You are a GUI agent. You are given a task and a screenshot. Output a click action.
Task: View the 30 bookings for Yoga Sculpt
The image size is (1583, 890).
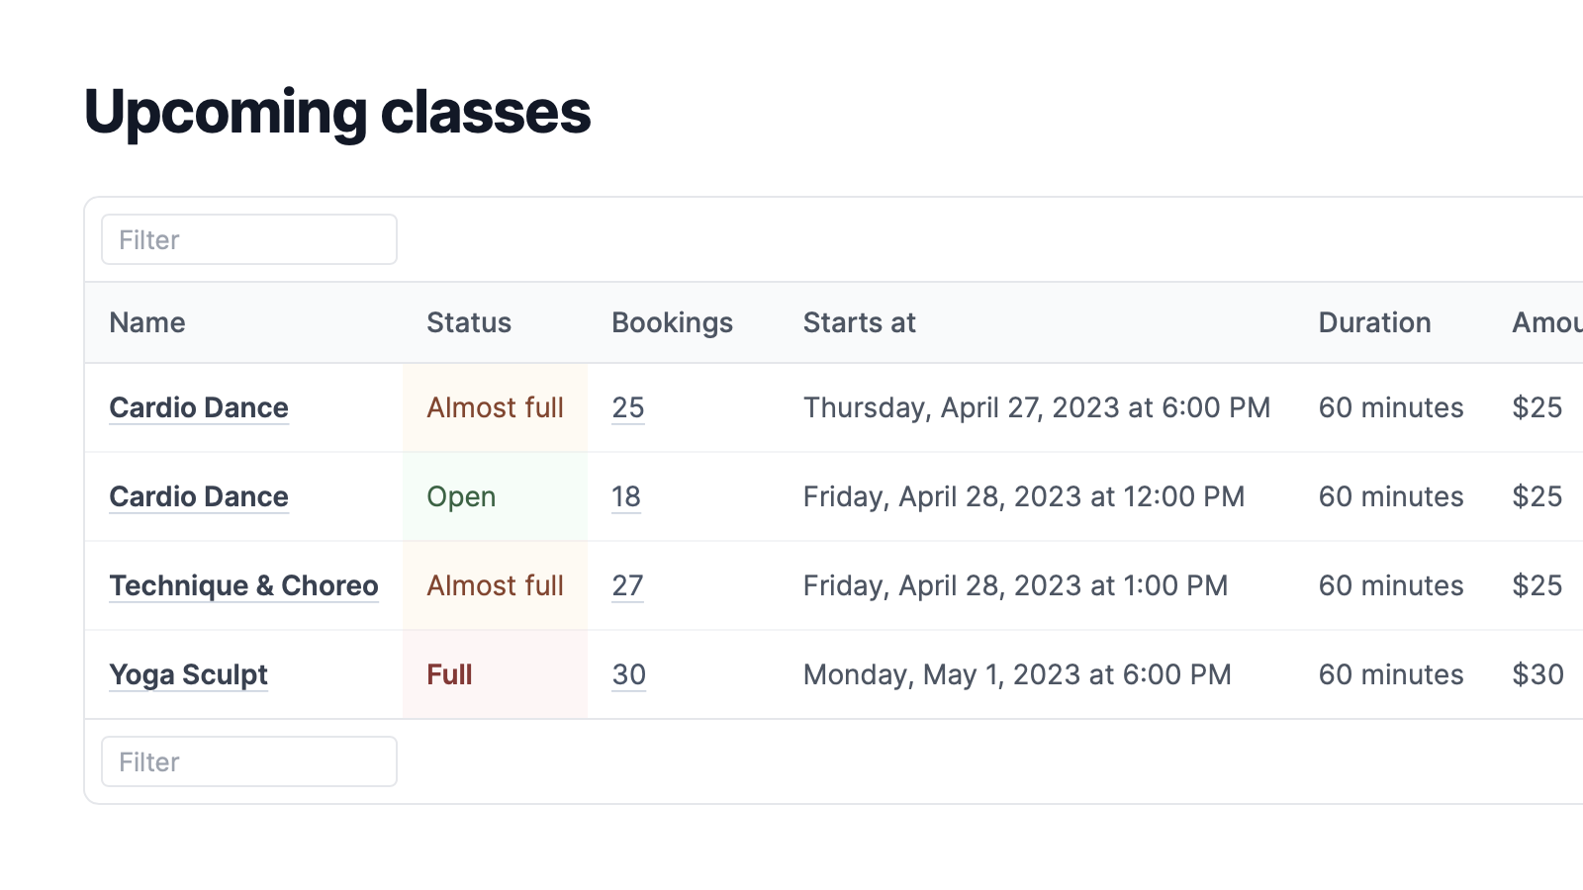[628, 674]
